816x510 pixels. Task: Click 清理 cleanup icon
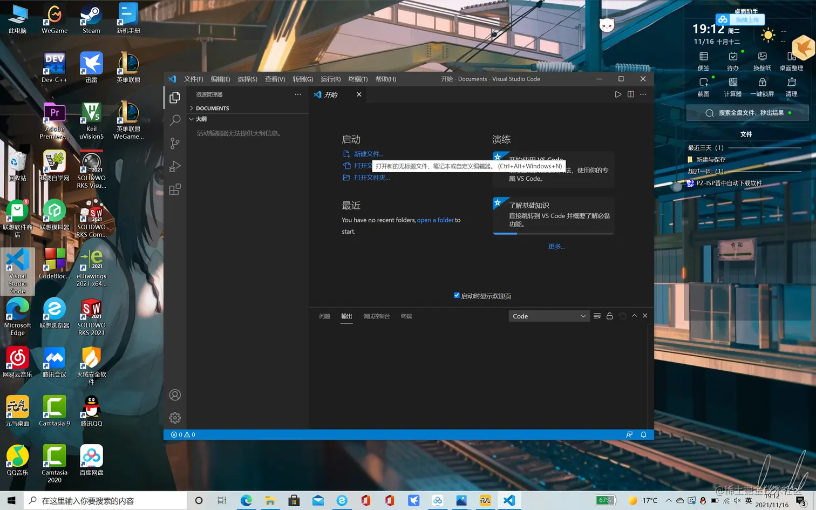[791, 86]
